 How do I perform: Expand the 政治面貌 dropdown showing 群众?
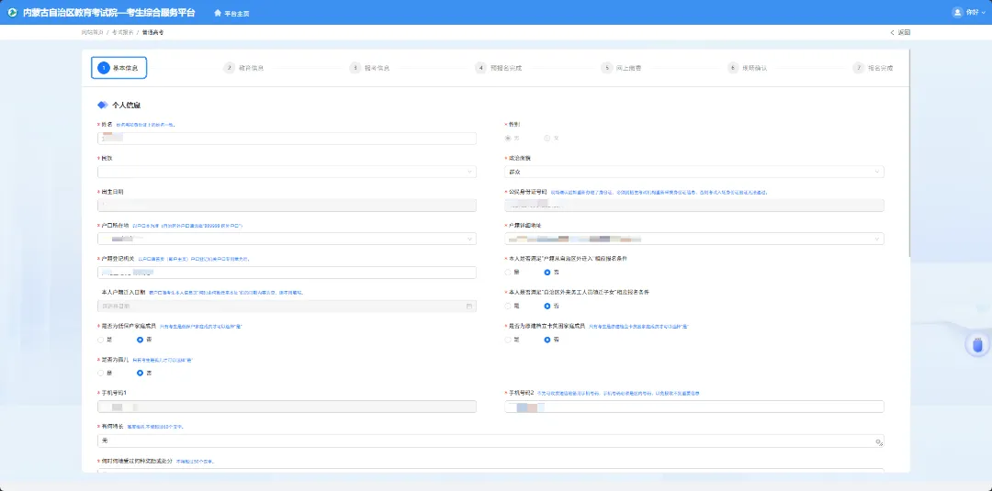point(694,172)
